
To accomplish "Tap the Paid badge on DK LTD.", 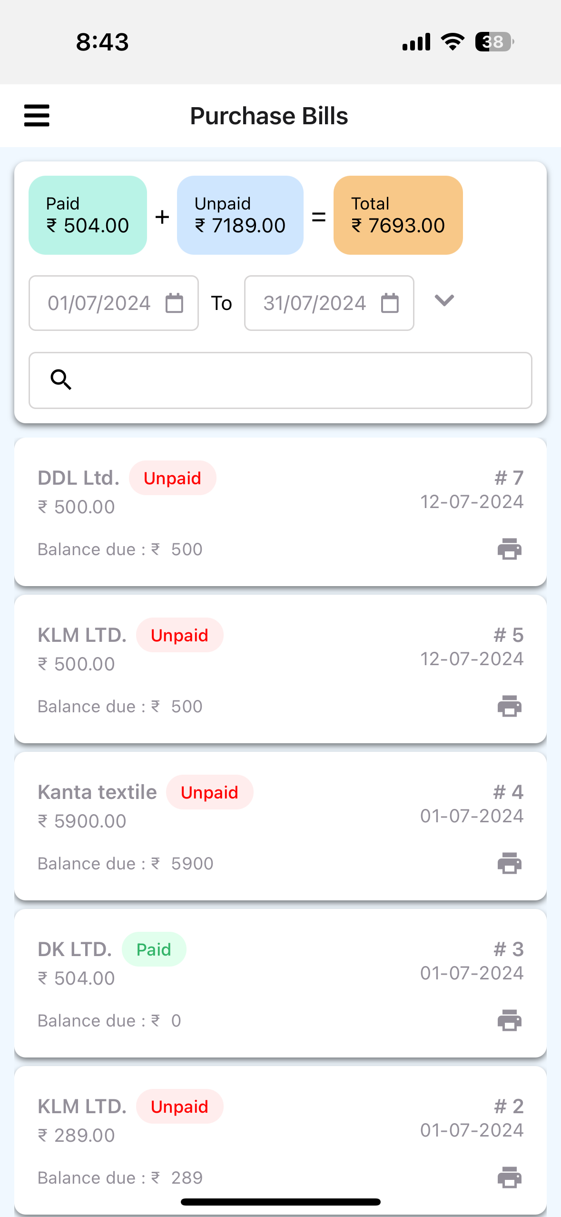I will [154, 949].
